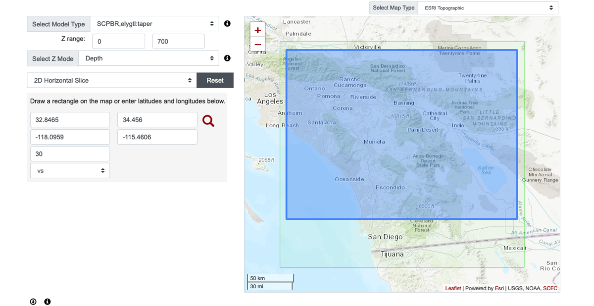594x306 pixels.
Task: Click the map zoom in plus button
Action: tap(257, 30)
